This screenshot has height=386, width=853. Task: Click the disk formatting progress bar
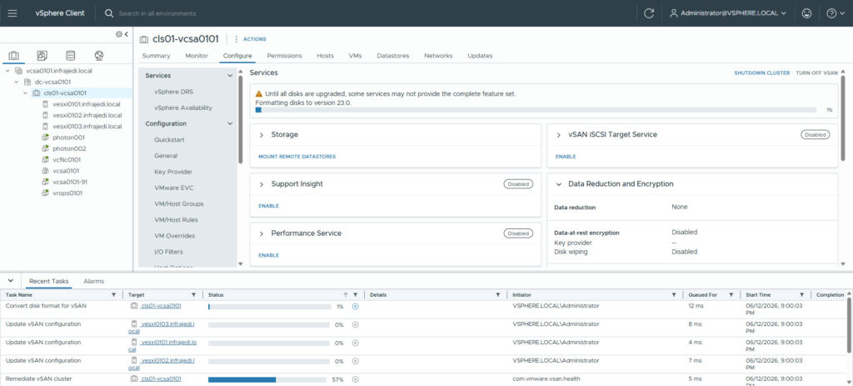pyautogui.click(x=536, y=109)
